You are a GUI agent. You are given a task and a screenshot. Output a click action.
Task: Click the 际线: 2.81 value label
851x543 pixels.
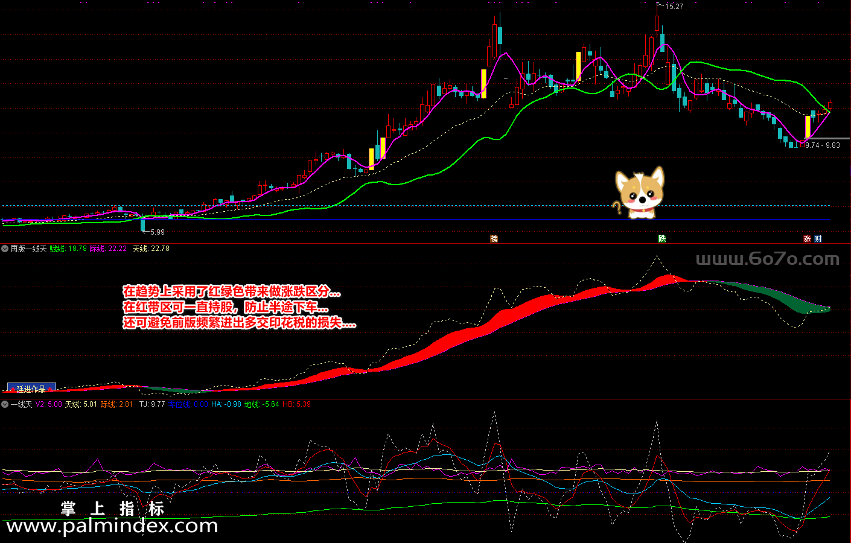(x=116, y=404)
